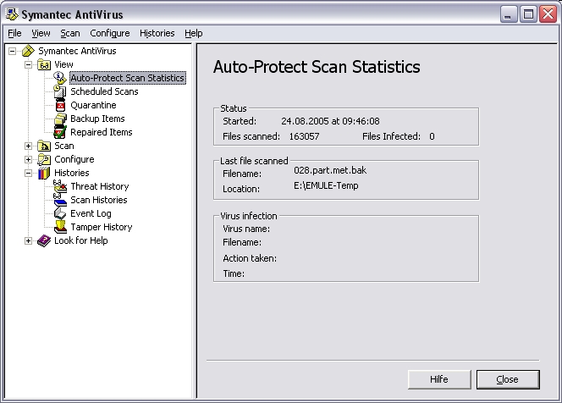Select the Look for Help label

[81, 241]
